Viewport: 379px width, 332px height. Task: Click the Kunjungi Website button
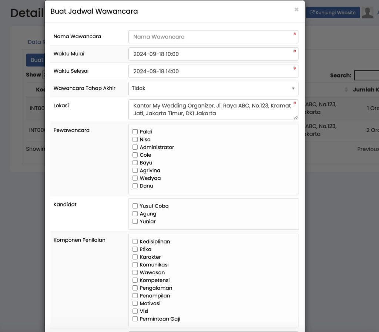332,12
